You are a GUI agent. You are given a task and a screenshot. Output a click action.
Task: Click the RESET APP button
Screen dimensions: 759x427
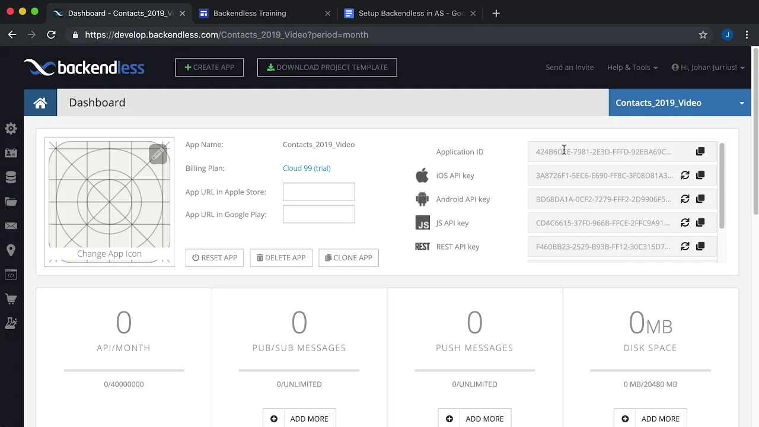pos(215,257)
